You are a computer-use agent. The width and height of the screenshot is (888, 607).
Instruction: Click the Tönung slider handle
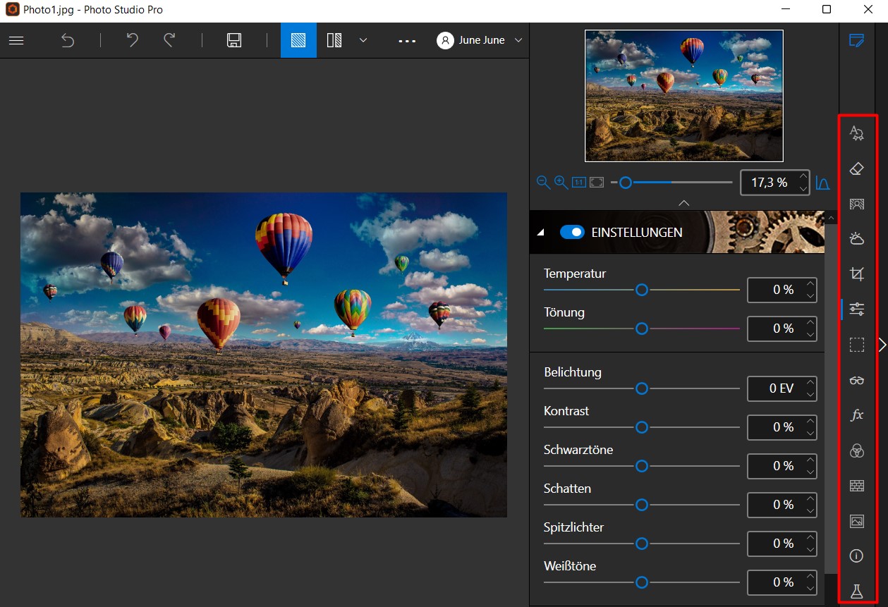click(641, 329)
